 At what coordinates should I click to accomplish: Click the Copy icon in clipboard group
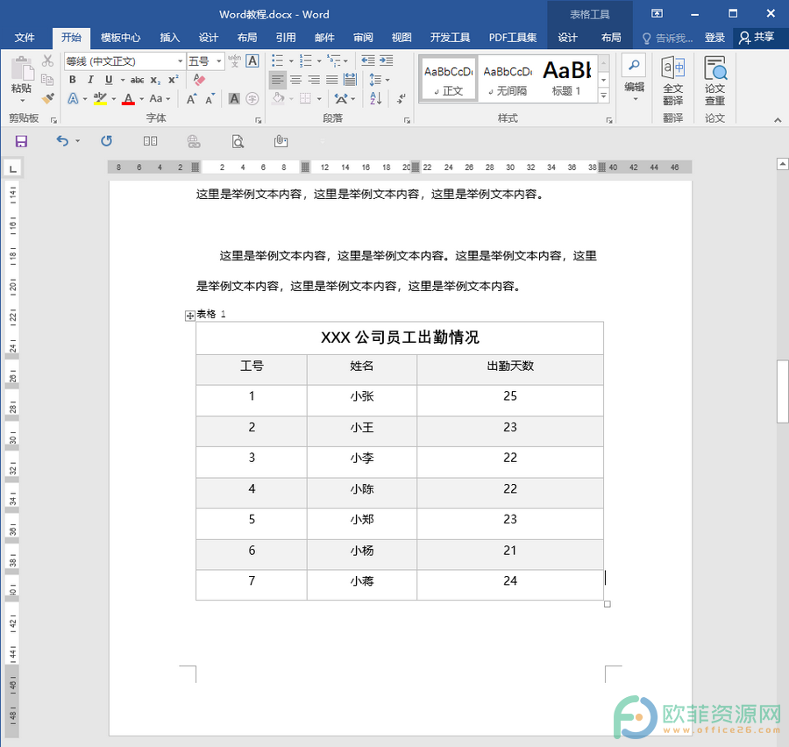(47, 80)
